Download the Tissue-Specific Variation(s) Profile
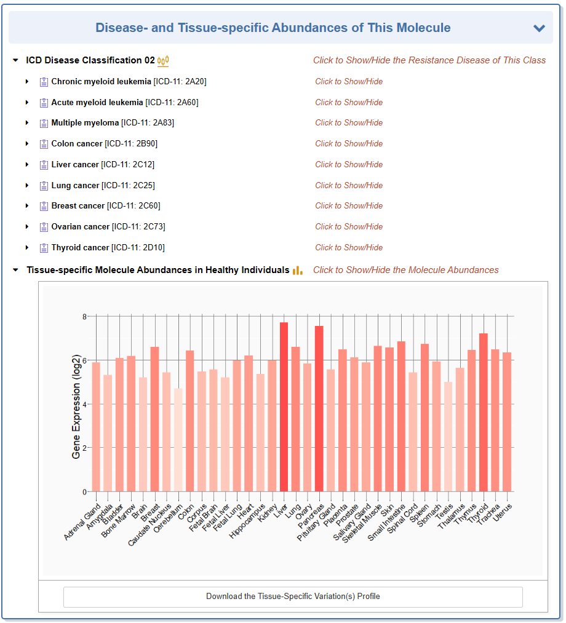 pyautogui.click(x=293, y=597)
